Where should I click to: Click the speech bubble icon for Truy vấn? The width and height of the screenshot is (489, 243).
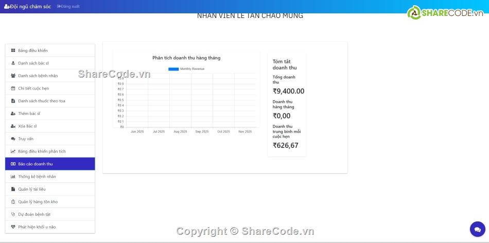13,139
